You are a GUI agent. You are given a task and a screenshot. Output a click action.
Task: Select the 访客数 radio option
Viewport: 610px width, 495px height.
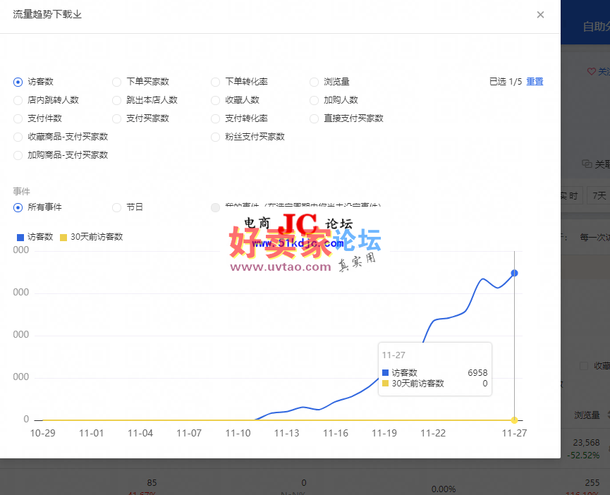pos(18,82)
